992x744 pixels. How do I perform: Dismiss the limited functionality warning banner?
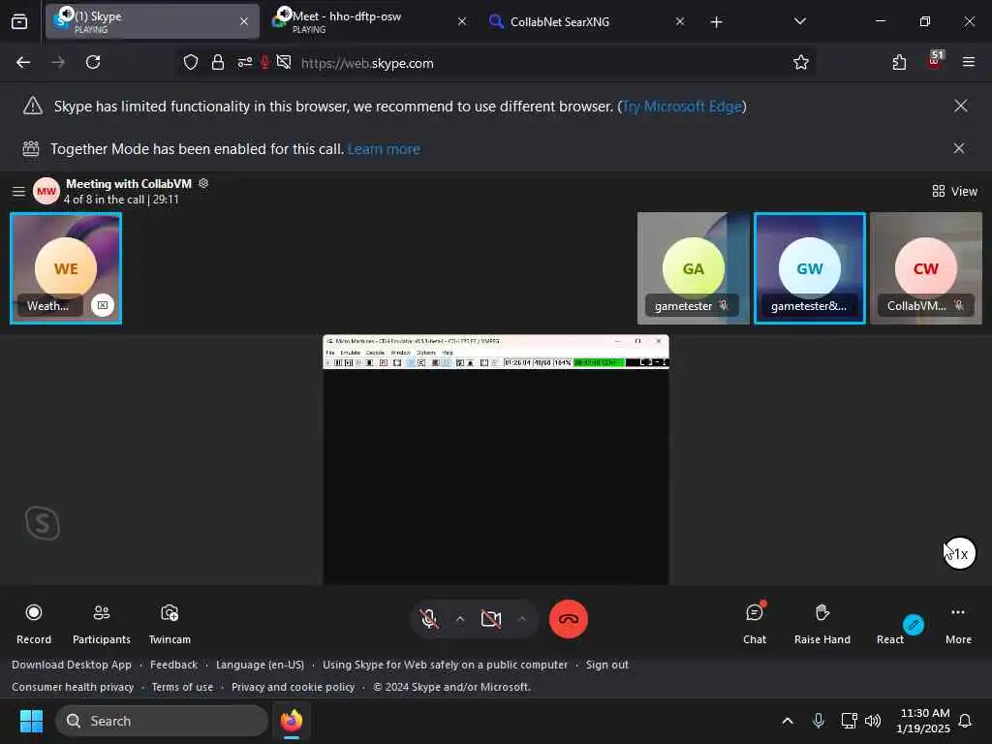[x=960, y=106]
